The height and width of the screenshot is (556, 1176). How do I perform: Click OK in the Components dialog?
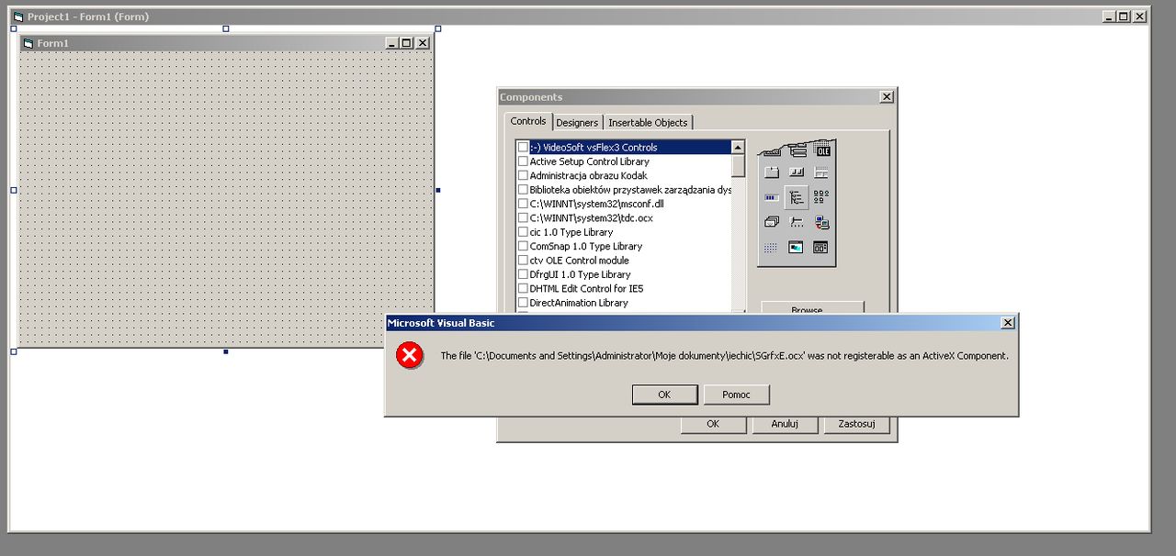tap(712, 424)
